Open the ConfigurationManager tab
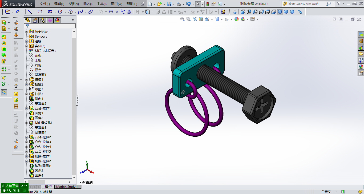Viewport: 364px width, 194px height. click(42, 20)
